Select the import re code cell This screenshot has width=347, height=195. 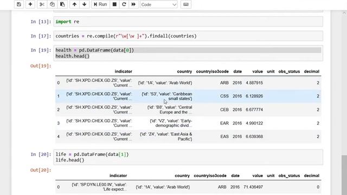(x=188, y=22)
